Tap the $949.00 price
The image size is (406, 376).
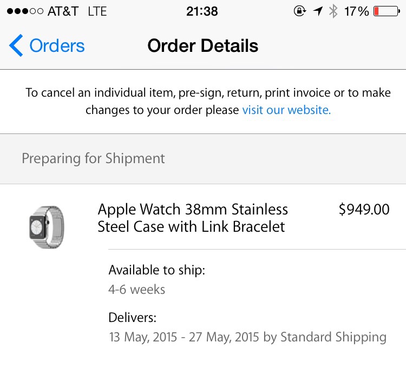click(x=364, y=210)
